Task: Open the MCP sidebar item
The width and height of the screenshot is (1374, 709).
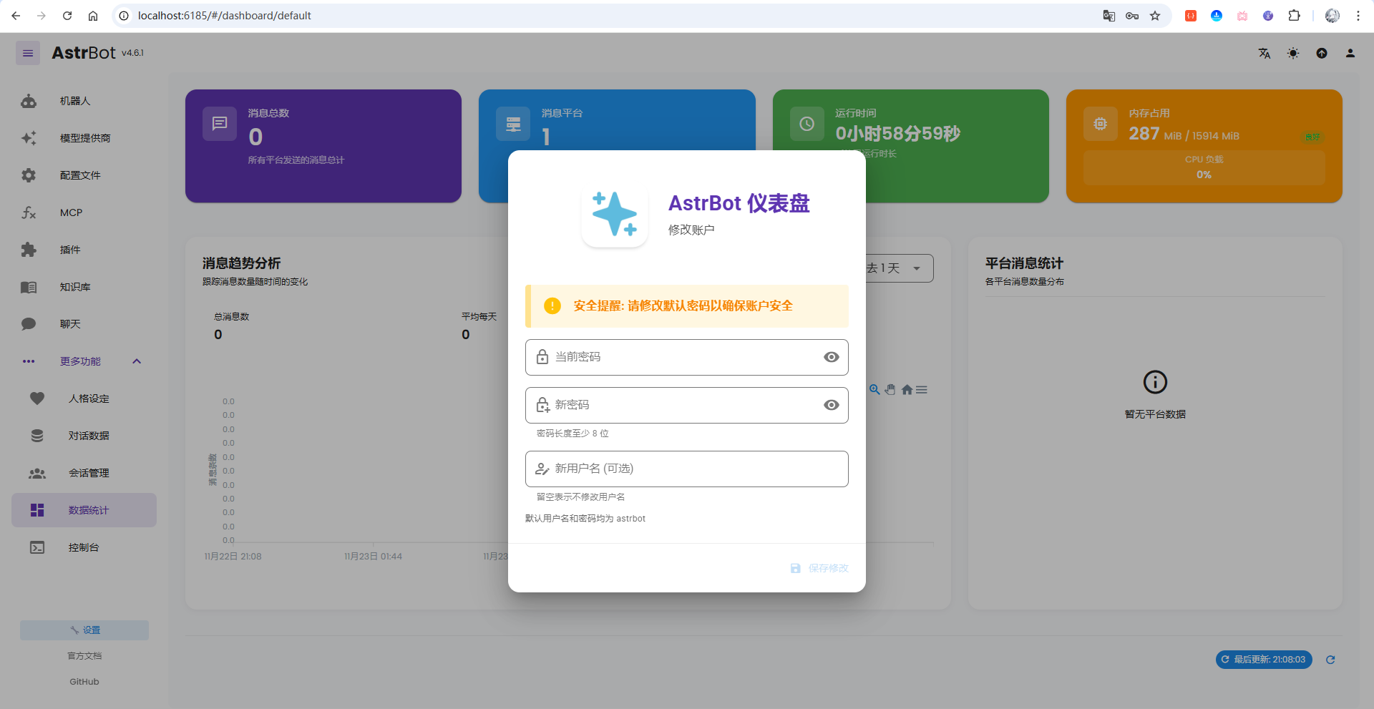Action: coord(84,212)
